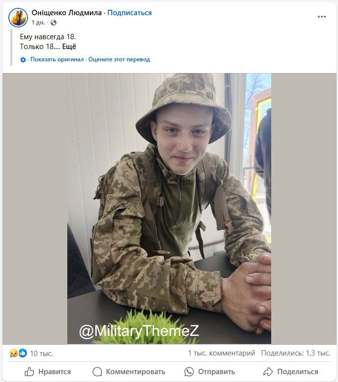Click the globe public audience icon

(x=54, y=23)
